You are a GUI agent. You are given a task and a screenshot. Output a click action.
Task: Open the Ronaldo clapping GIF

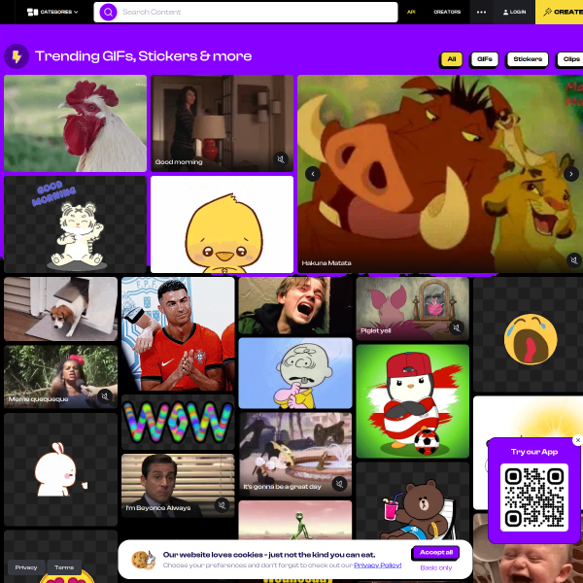[178, 334]
